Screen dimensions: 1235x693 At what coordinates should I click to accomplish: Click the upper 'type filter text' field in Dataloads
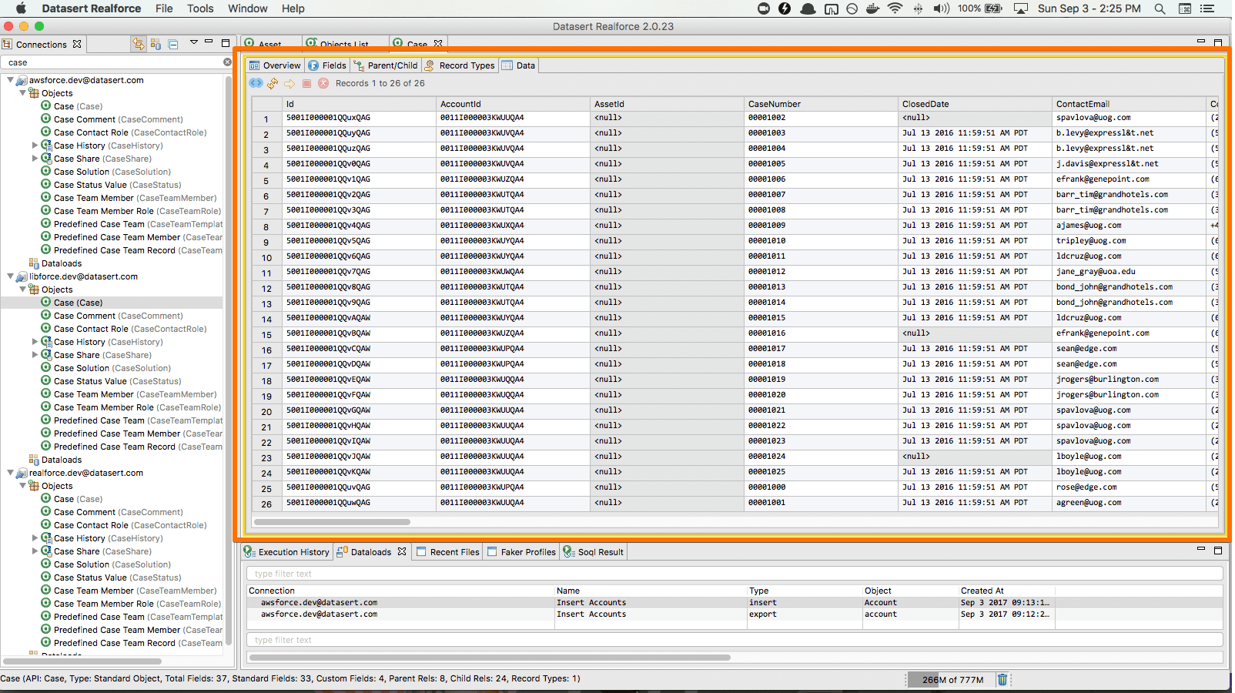(x=735, y=574)
